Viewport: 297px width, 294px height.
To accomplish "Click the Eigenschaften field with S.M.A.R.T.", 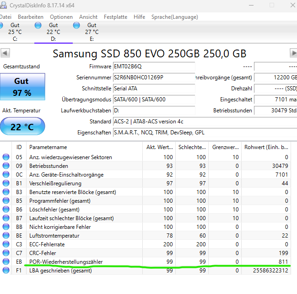I will point(205,133).
